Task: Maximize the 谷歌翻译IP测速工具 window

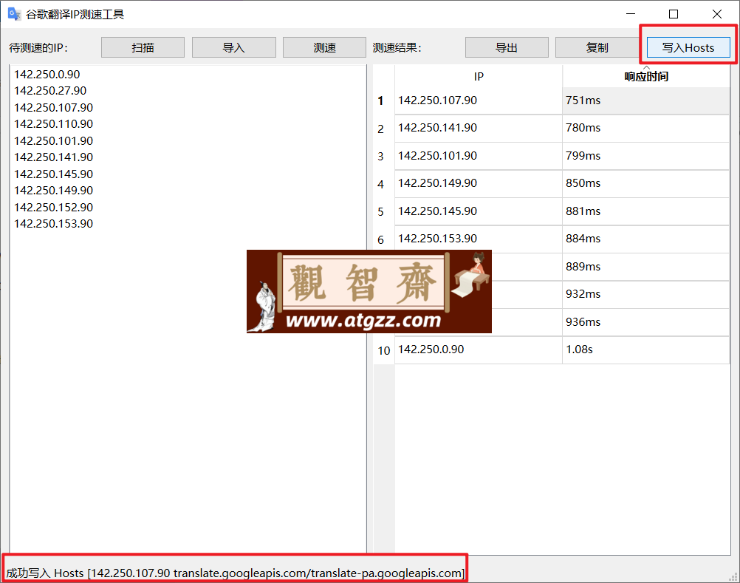Action: [x=674, y=14]
